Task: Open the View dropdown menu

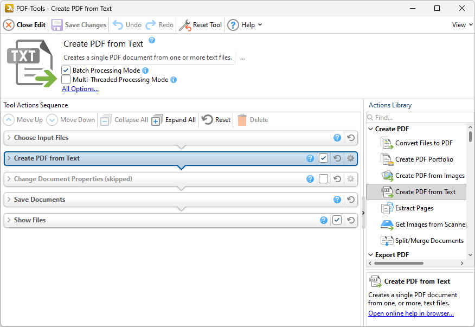Action: coord(460,24)
